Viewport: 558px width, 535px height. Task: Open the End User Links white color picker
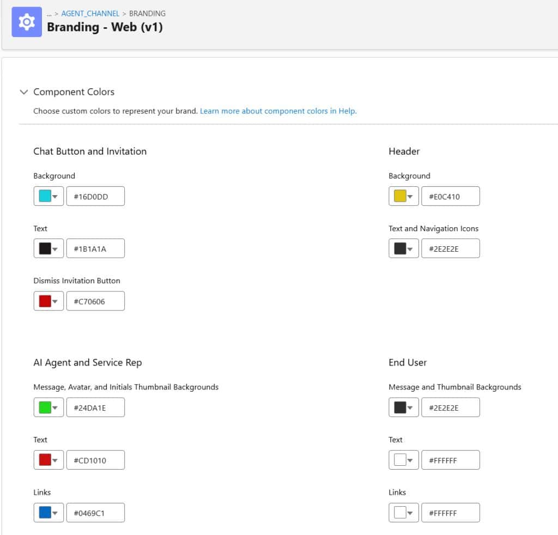click(x=404, y=513)
